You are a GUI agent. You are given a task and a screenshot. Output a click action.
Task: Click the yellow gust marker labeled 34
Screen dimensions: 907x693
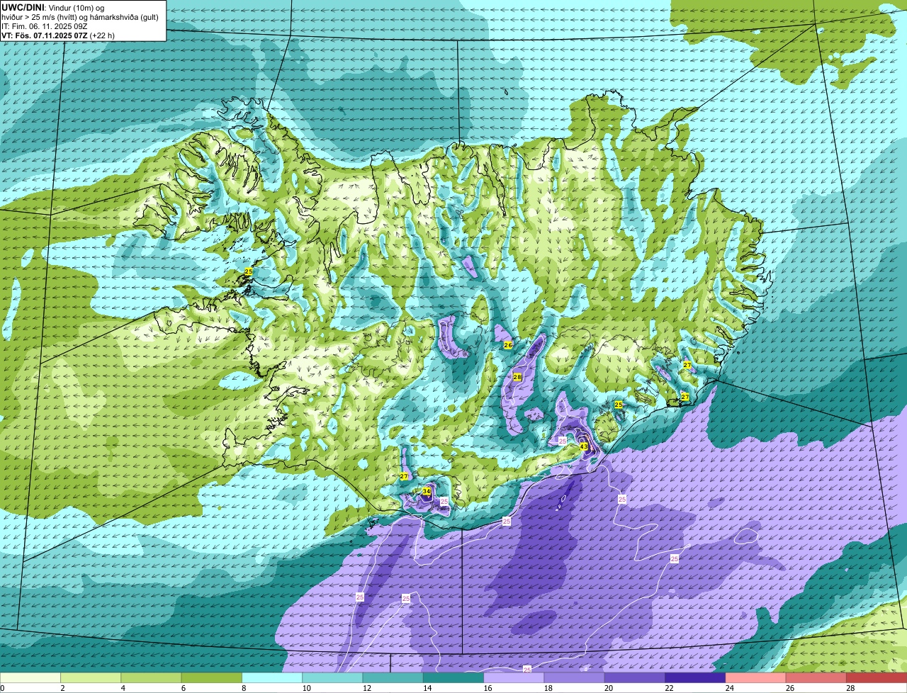[x=427, y=491]
